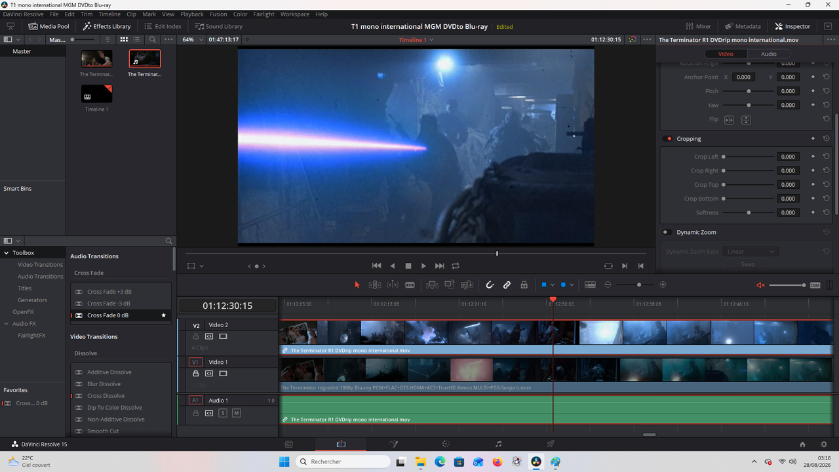Open the File menu
839x472 pixels.
[54, 14]
